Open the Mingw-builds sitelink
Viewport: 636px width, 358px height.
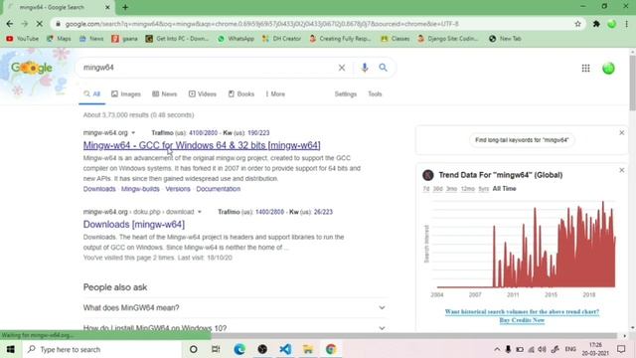click(x=140, y=189)
